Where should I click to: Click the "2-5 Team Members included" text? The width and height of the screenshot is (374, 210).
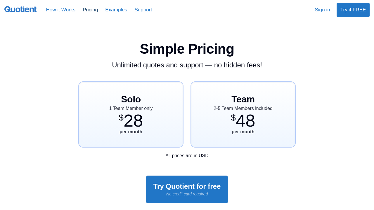pos(243,108)
